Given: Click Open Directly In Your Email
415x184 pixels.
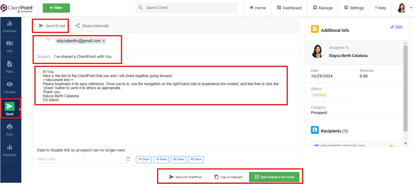Looking at the screenshot, I should (274, 177).
